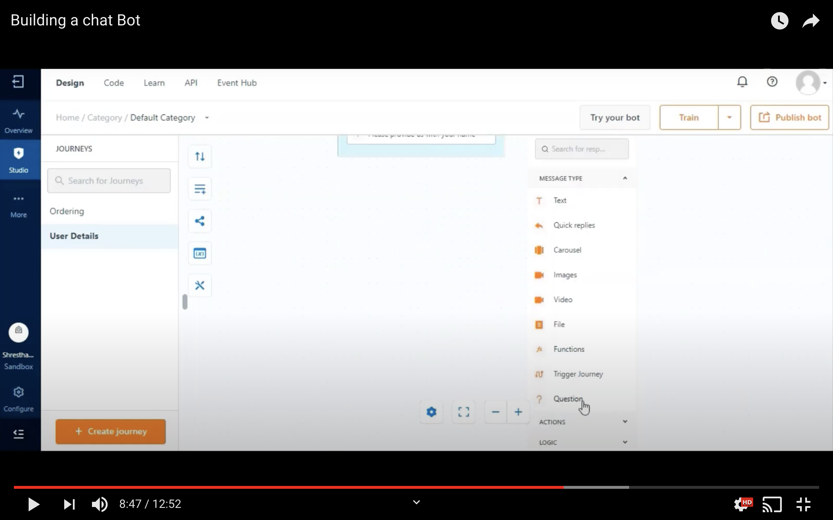Add a File node

tap(582, 324)
